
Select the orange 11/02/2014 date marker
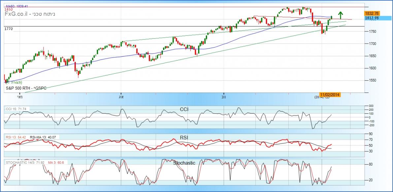330,95
